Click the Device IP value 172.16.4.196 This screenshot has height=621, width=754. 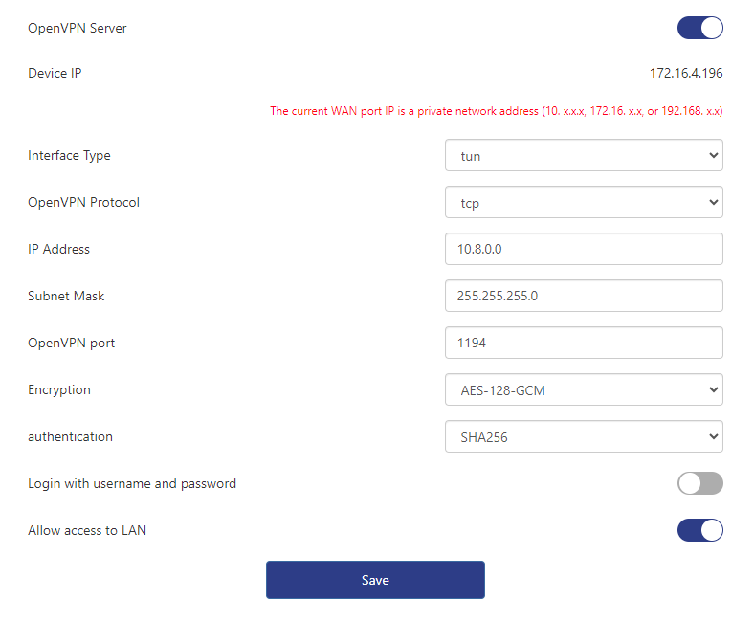coord(686,73)
